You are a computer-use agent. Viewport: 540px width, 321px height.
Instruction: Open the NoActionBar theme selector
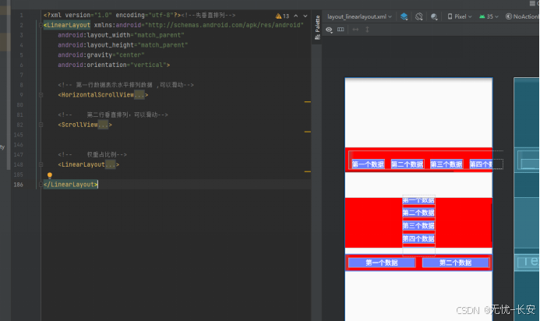click(521, 16)
